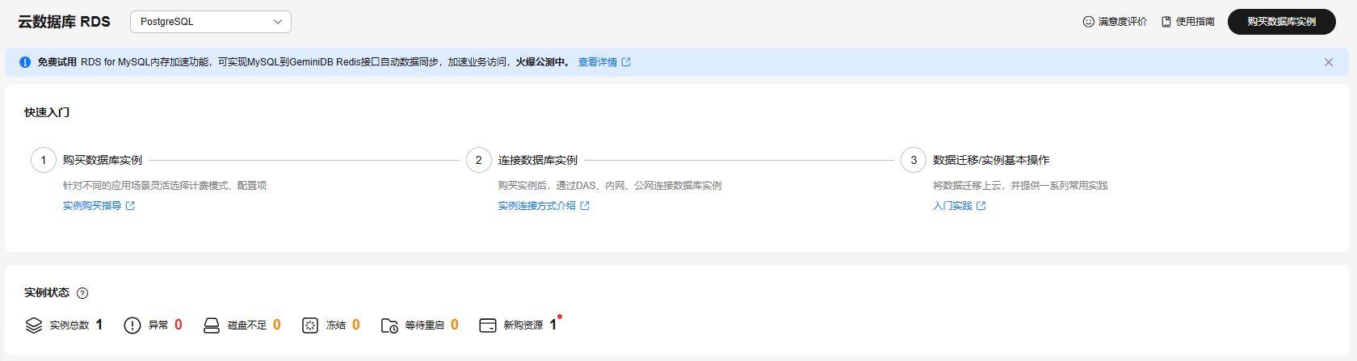Click the 冻结 frozen icon
The image size is (1357, 361).
pyautogui.click(x=310, y=325)
